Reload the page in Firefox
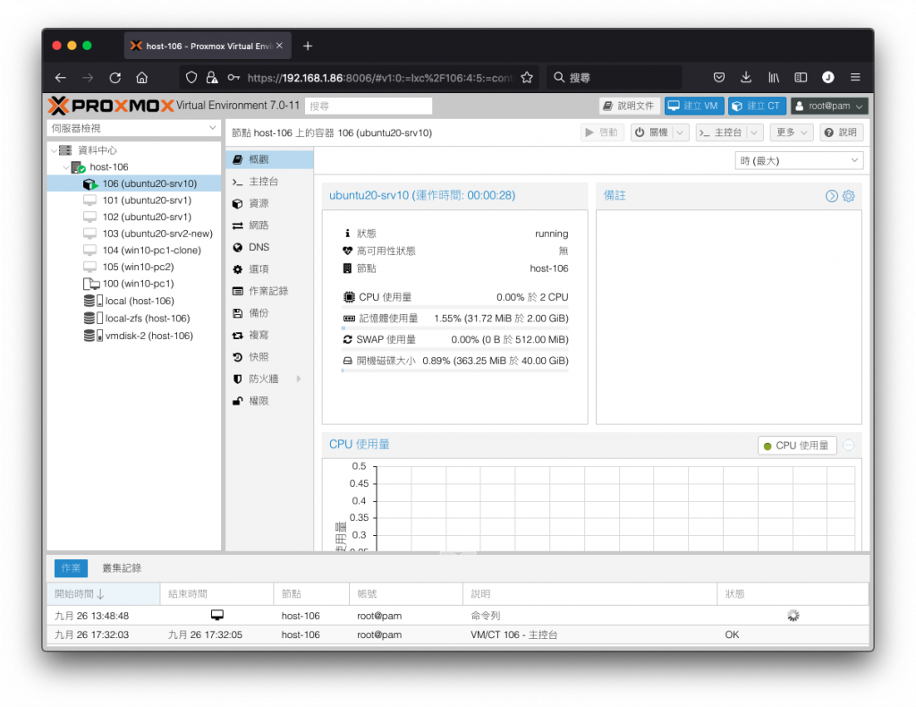916x707 pixels. (115, 78)
